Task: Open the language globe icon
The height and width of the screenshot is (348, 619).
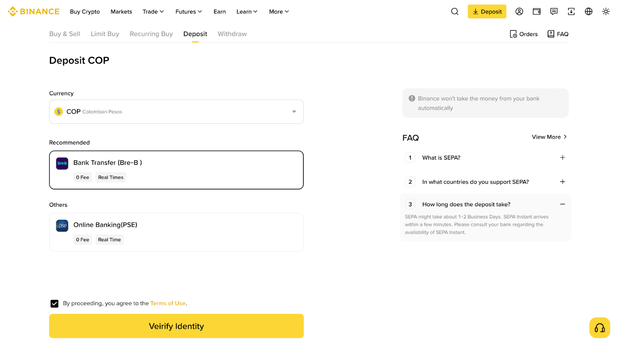Action: [588, 12]
